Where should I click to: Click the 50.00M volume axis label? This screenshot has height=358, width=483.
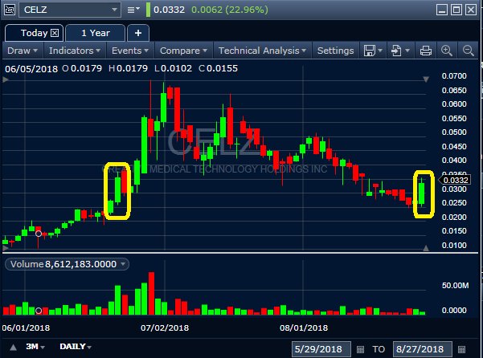tap(456, 286)
